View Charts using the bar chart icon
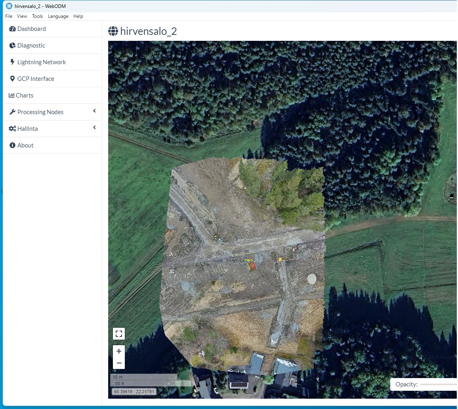 (11, 95)
